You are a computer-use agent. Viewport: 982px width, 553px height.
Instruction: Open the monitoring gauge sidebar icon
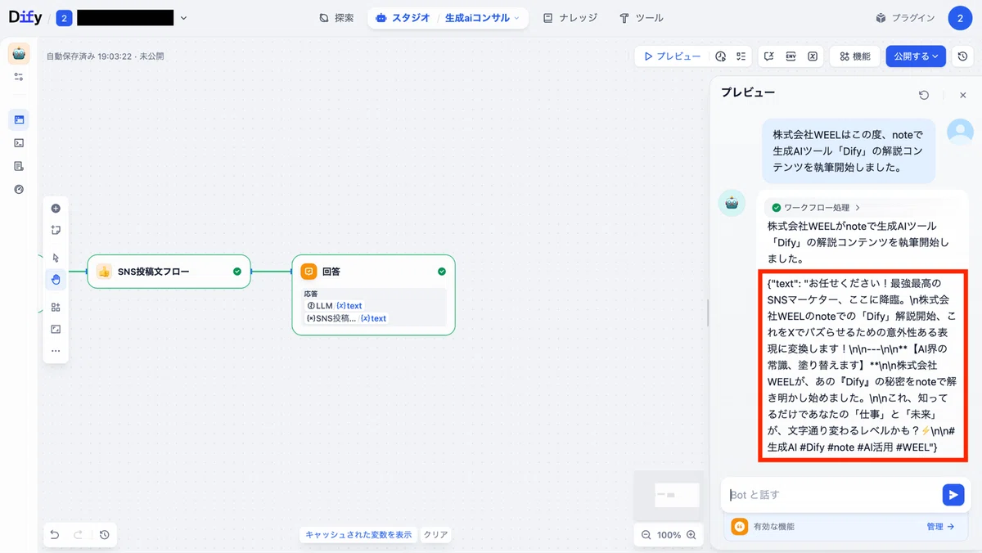pos(19,189)
